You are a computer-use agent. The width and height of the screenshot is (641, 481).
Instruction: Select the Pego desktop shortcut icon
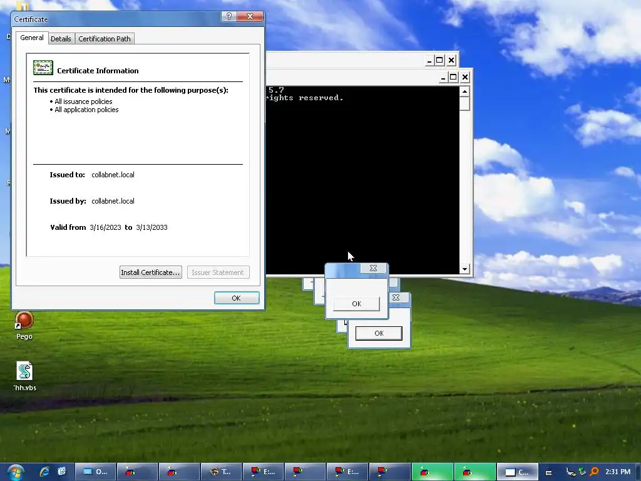24,326
